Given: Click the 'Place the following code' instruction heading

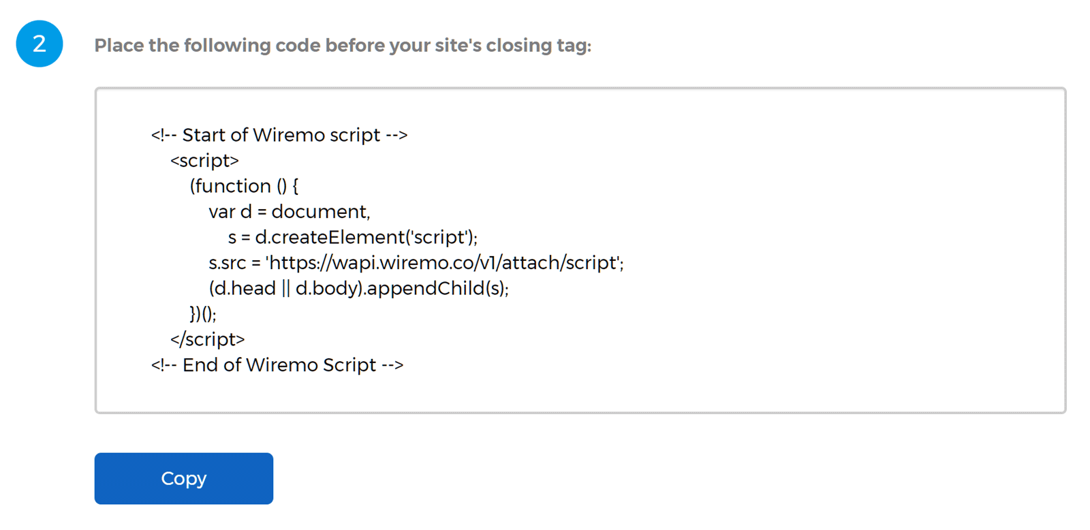Looking at the screenshot, I should (342, 46).
